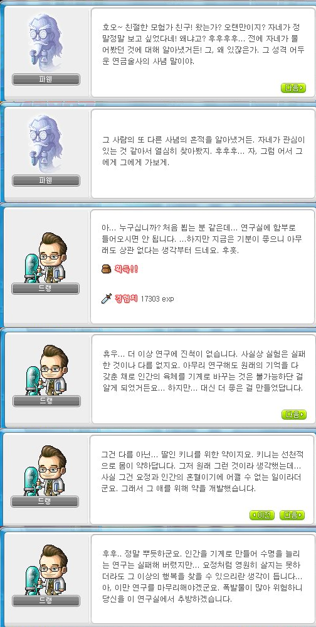Screen dimensions: 316x627
Task: Click the dialog text starting with 후후.. 정말 뿌듯하군요
Action: [202, 577]
